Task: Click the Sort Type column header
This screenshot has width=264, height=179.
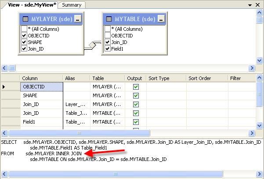Action: (166, 78)
